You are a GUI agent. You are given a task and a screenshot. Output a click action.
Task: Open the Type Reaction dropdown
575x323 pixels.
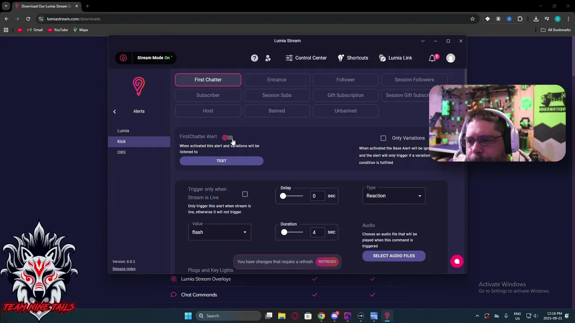[x=394, y=196]
